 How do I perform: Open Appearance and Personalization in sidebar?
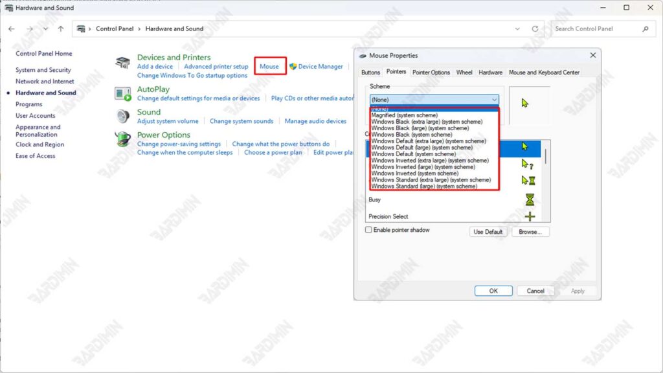38,131
